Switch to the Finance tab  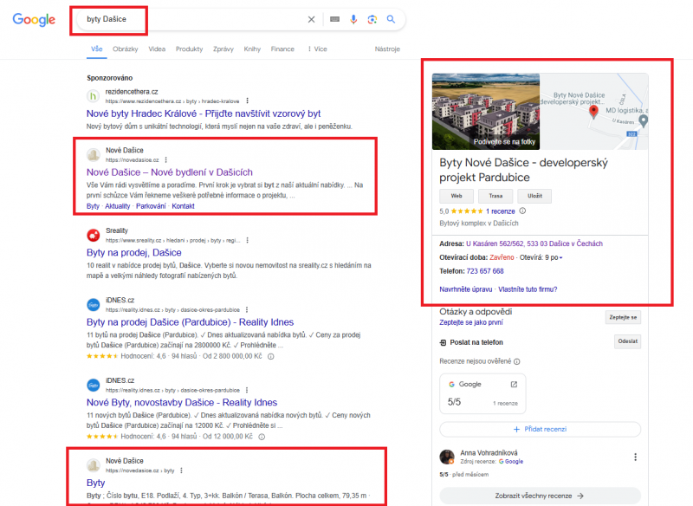pyautogui.click(x=282, y=49)
